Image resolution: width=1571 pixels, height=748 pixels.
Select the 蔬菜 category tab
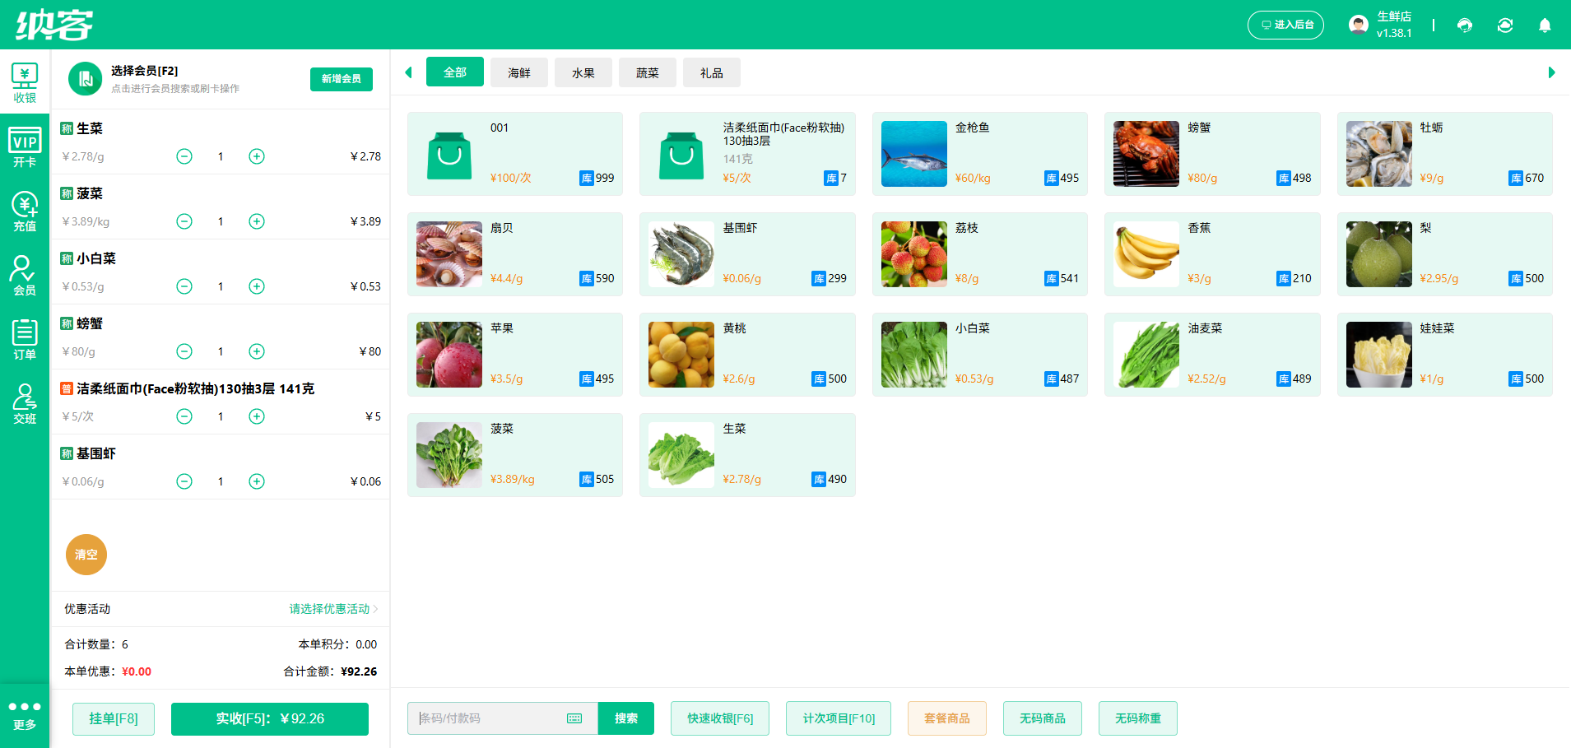(648, 72)
